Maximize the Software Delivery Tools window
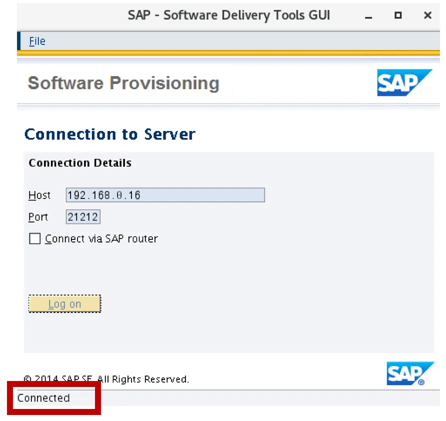 [398, 15]
